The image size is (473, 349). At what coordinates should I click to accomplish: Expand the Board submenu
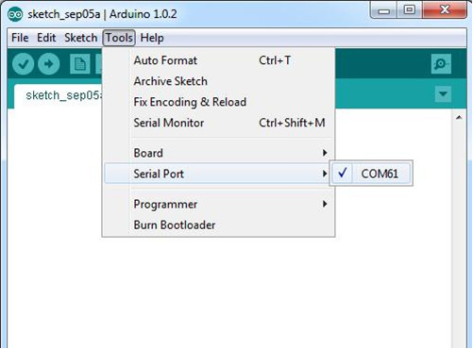(219, 153)
